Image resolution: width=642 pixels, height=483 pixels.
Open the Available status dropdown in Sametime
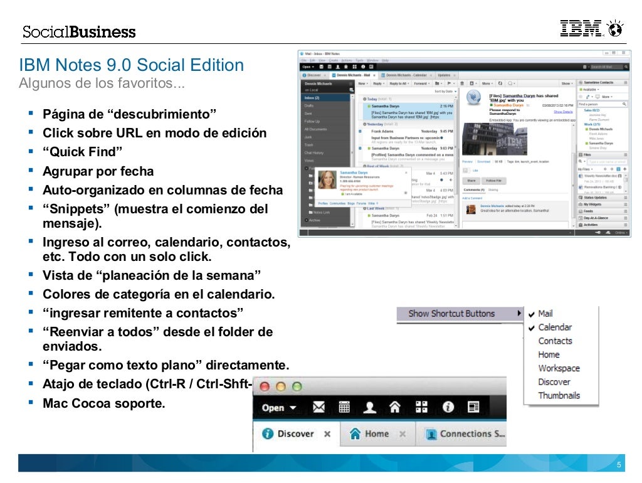pos(589,89)
